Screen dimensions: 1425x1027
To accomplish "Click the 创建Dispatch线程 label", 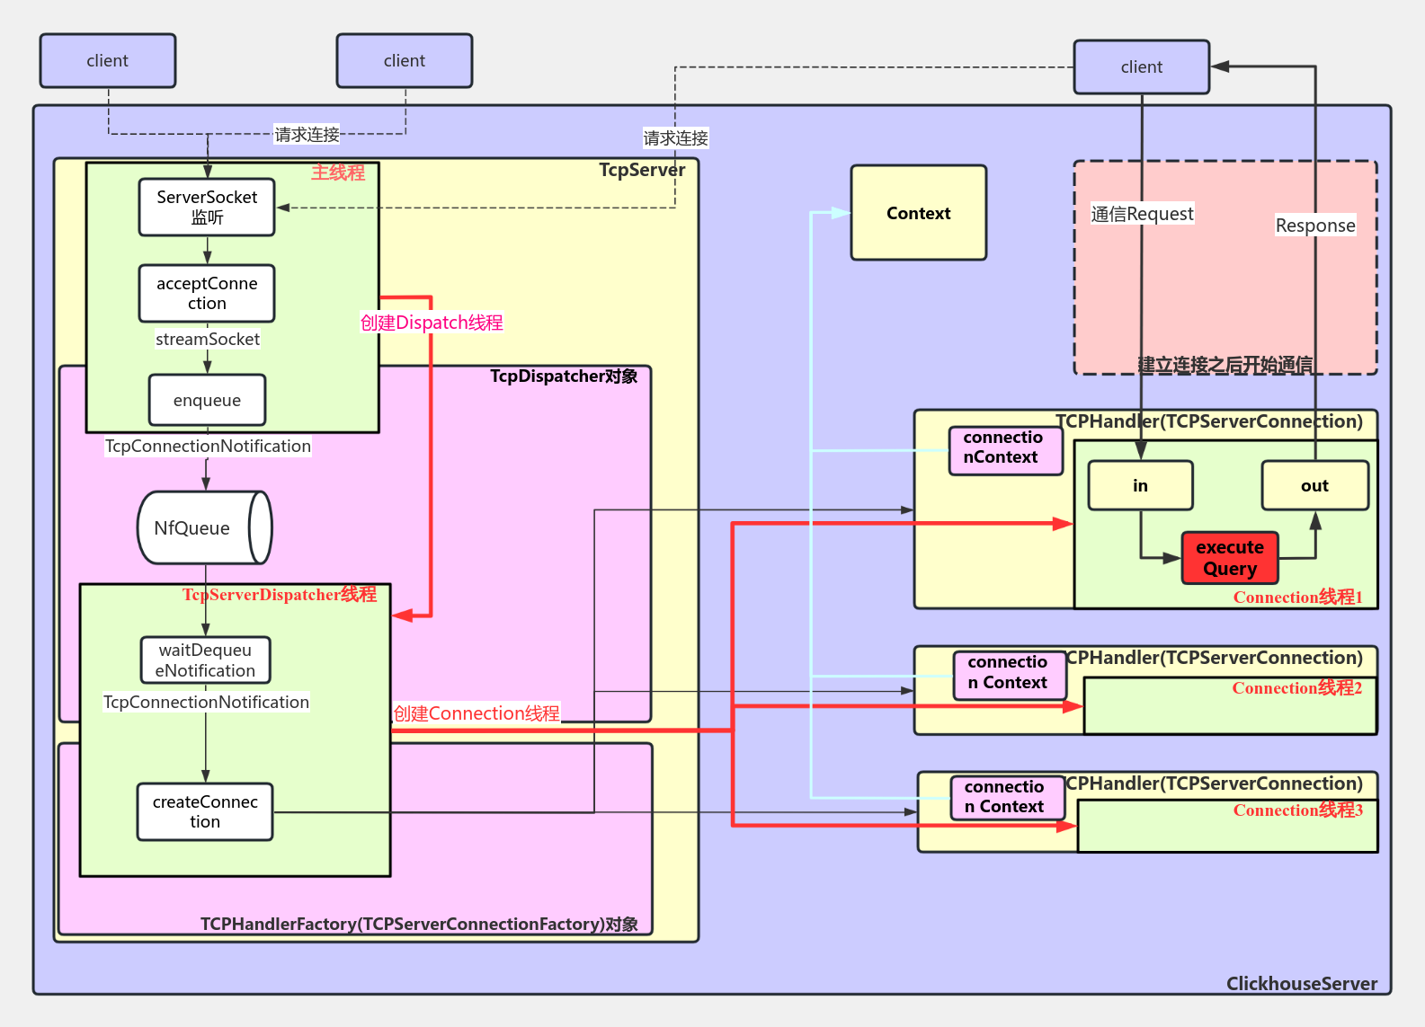I will pos(432,323).
